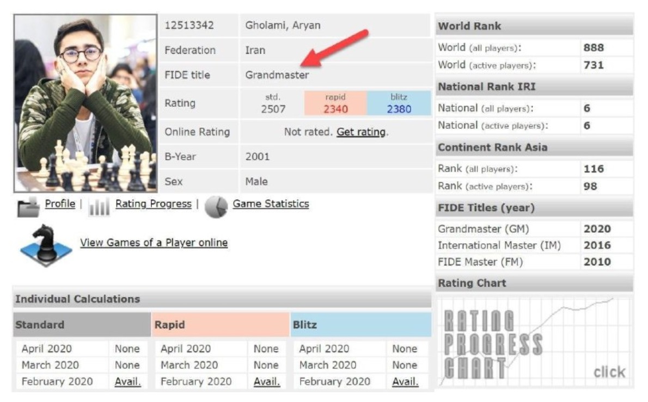Screen dimensions: 648x402
Task: Click the National (active players) label
Action: coord(493,126)
